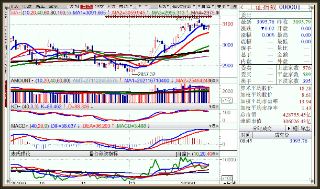Open help for the KD indicator

click(x=210, y=107)
